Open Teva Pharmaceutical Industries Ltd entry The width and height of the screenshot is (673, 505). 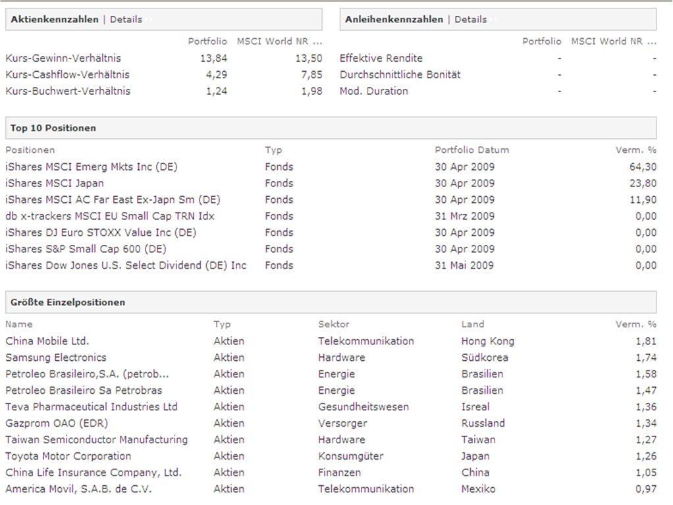(x=92, y=407)
